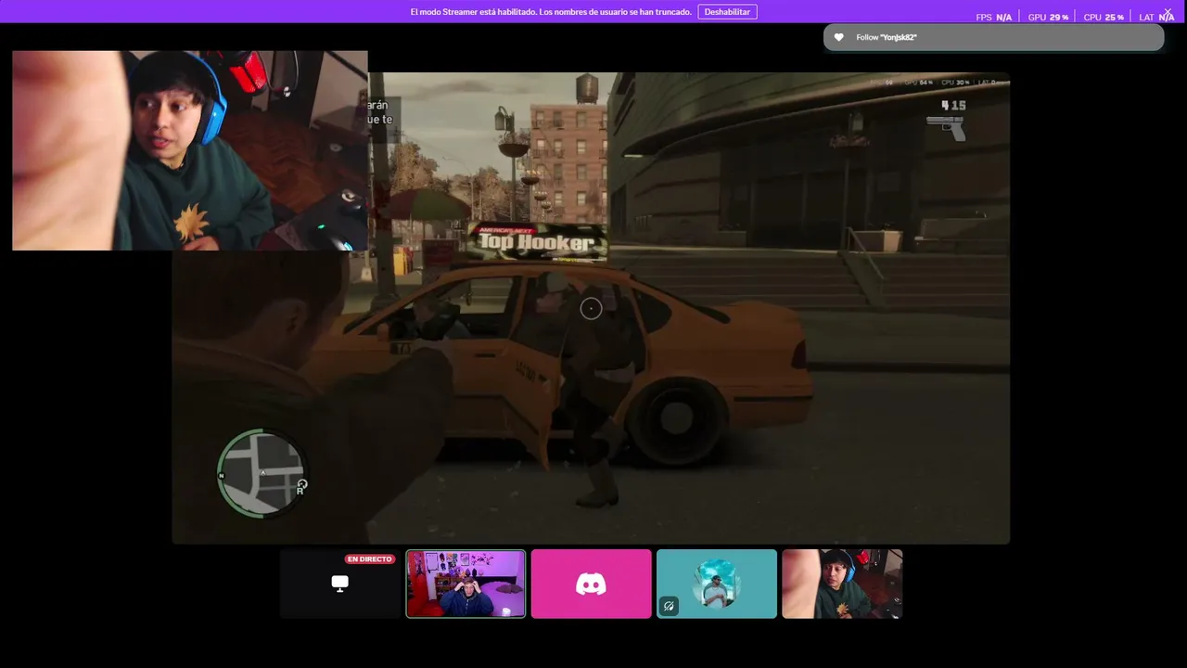1187x668 pixels.
Task: Click the monitor icon on the live tile
Action: [x=340, y=584]
